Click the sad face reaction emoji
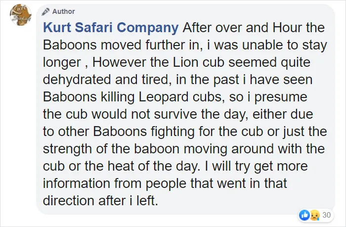The width and height of the screenshot is (346, 227). tap(315, 215)
